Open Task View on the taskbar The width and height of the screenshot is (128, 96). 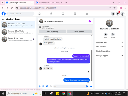coord(45,94)
